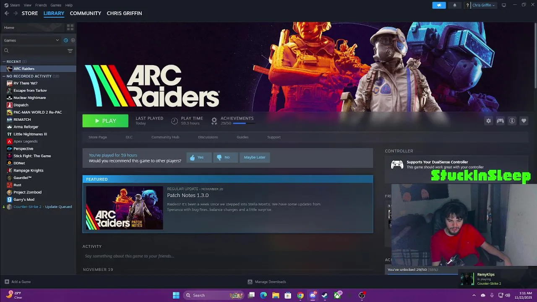Viewport: 537px width, 302px height.
Task: Open the Chris Griffin account dropdown
Action: pyautogui.click(x=484, y=5)
